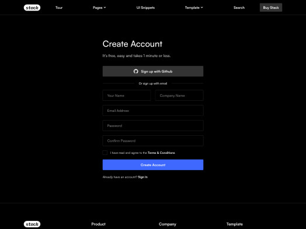Click 'Or sign up with email' text
This screenshot has width=306, height=229.
[x=153, y=83]
